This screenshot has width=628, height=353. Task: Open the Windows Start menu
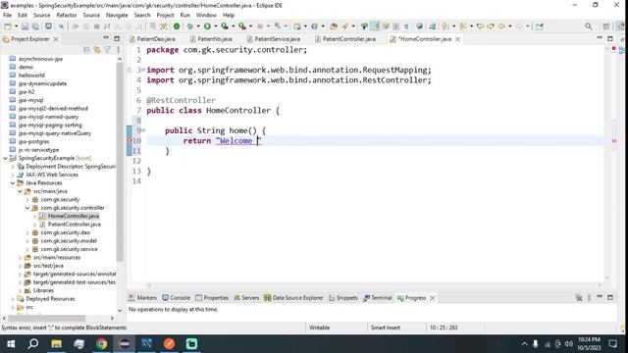[x=11, y=343]
